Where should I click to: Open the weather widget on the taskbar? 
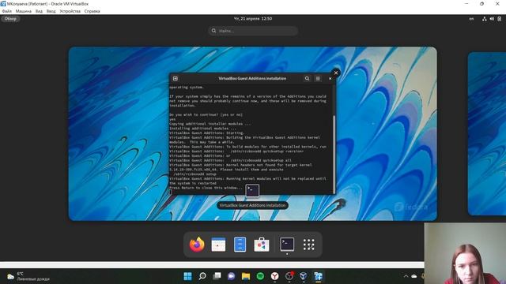coord(28,276)
